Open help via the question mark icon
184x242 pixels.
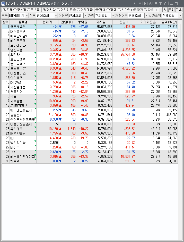[x=165, y=3]
